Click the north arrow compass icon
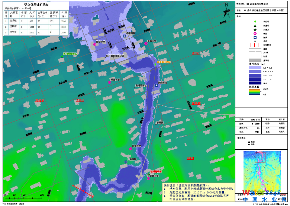The height and width of the screenshot is (206, 290). [x=226, y=10]
